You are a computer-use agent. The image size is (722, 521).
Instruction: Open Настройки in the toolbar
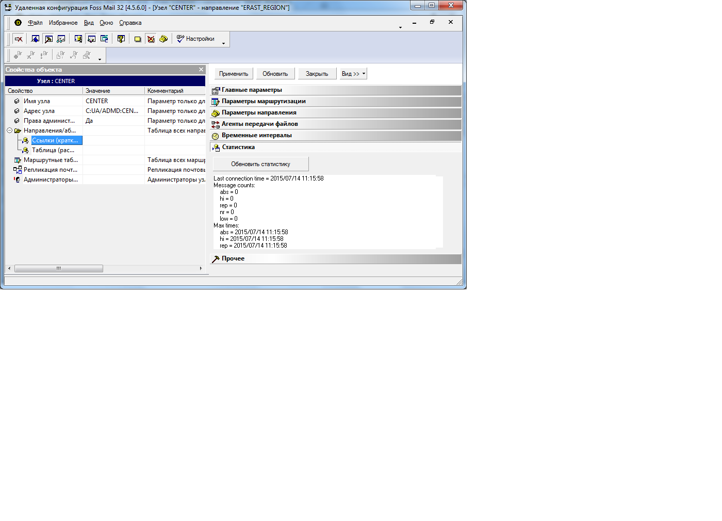coord(195,39)
